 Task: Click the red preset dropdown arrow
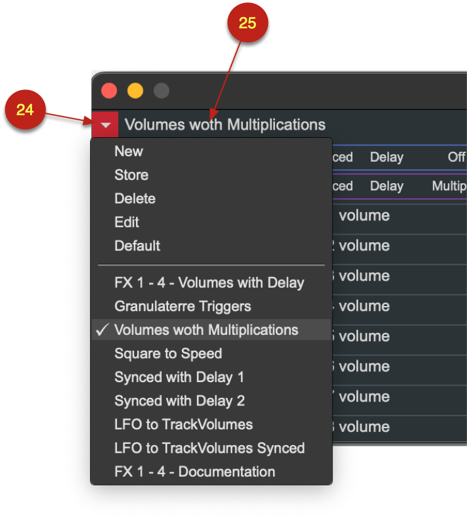(x=105, y=125)
